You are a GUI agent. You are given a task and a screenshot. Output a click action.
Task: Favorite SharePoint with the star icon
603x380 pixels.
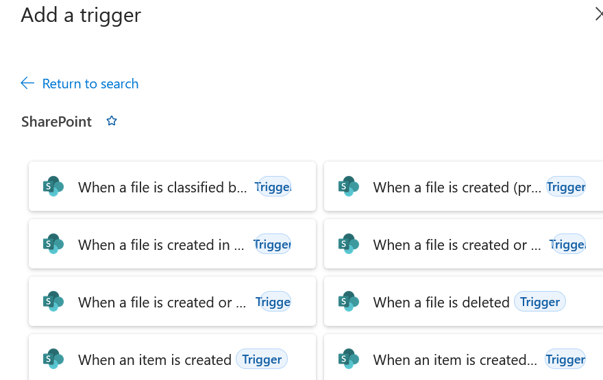coord(112,121)
